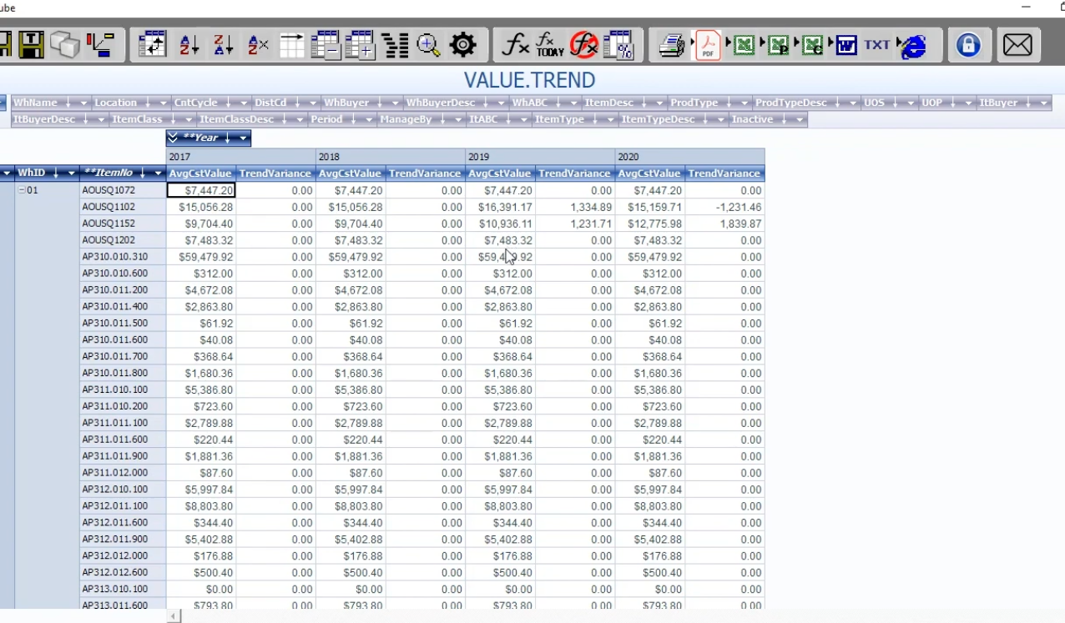The width and height of the screenshot is (1065, 623).
Task: Open the WhName filter dropdown
Action: pyautogui.click(x=83, y=103)
